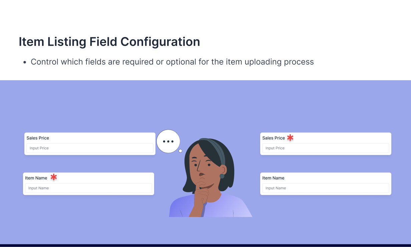Viewport: 411px width, 247px height.
Task: Focus the Input Price field under required Sales Price
Action: [326, 148]
